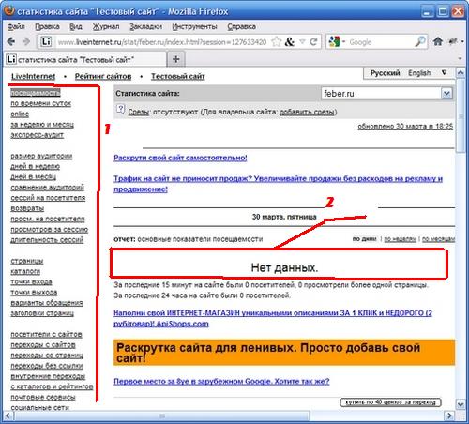Open the Журнал menu
This screenshot has width=469, height=424.
[x=106, y=27]
